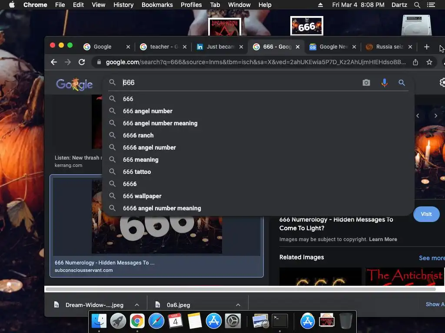
Task: Open subconsciousservant.com result link
Action: (84, 270)
